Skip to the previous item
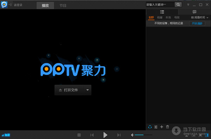 [x=92, y=135]
